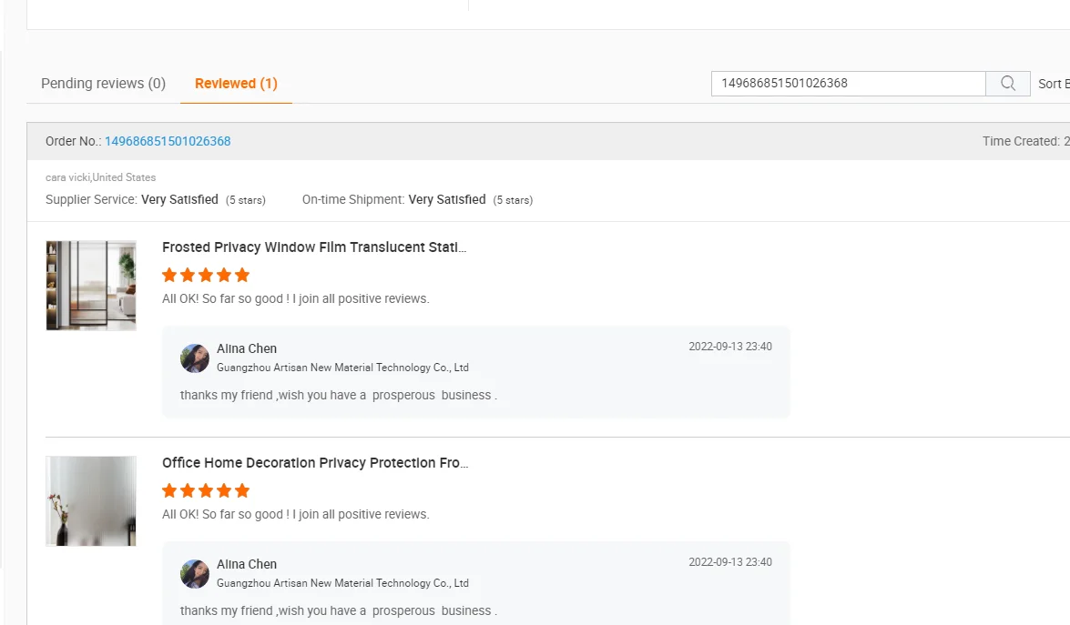Open order number 149686851501026368 link
Image resolution: width=1070 pixels, height=625 pixels.
[x=168, y=141]
